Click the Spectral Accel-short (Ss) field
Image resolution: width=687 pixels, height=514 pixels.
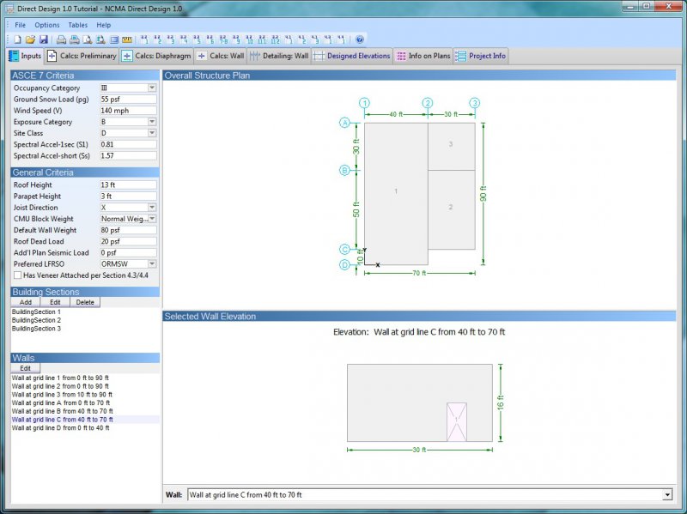[128, 156]
